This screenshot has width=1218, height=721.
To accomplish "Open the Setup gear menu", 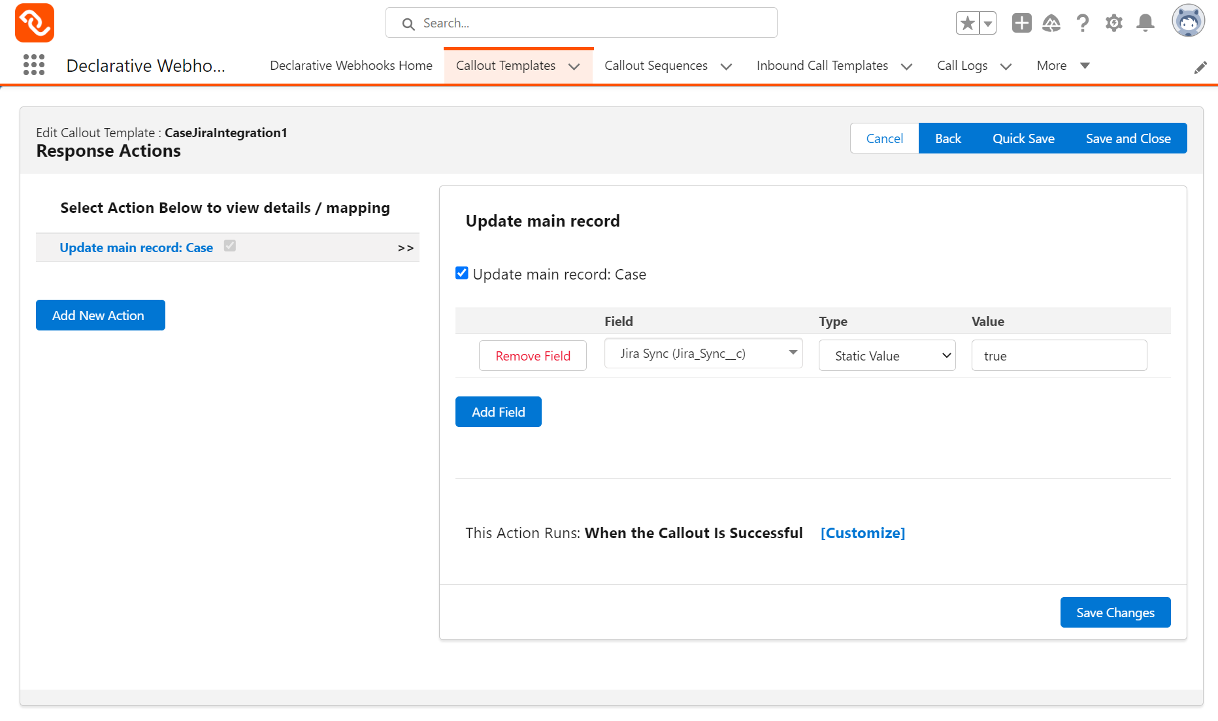I will (x=1114, y=22).
